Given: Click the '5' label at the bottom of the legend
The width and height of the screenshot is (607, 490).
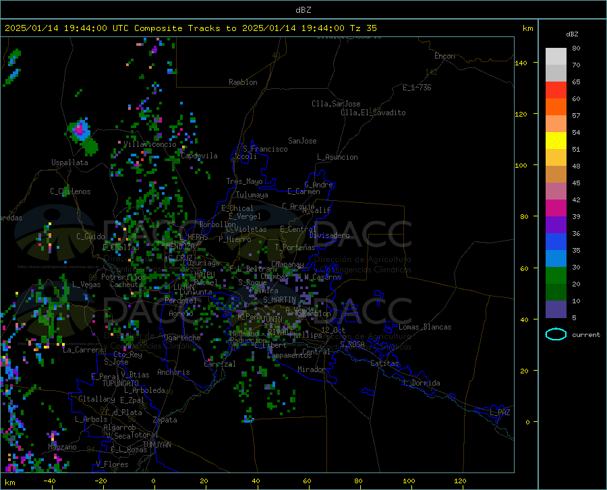Looking at the screenshot, I should (x=574, y=318).
